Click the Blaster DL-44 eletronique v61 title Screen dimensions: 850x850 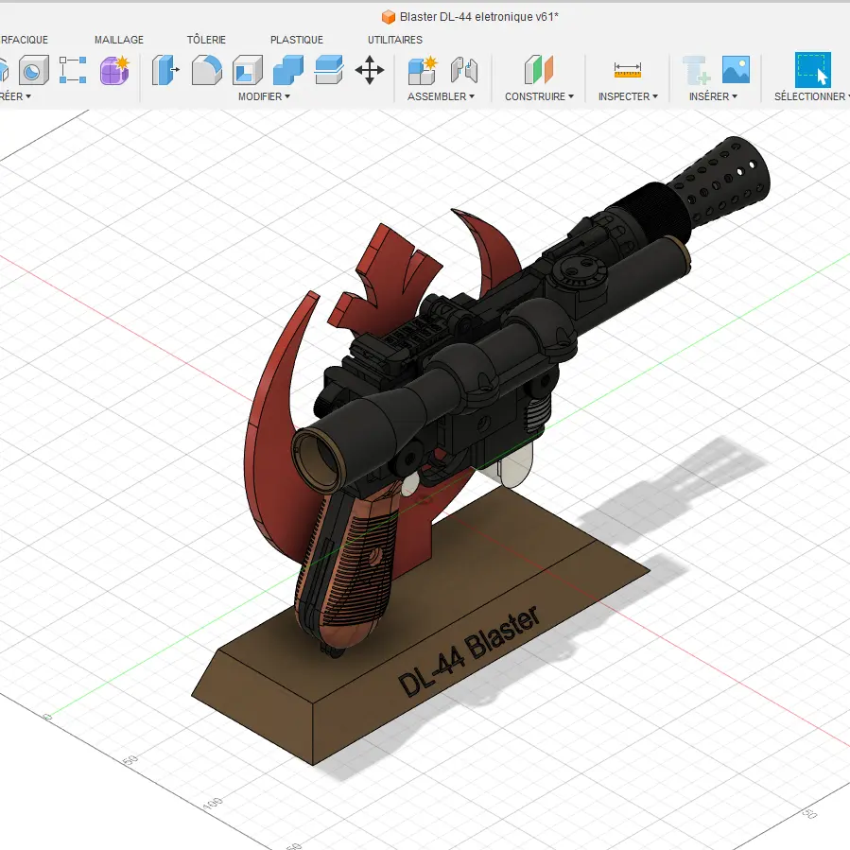[x=478, y=17]
